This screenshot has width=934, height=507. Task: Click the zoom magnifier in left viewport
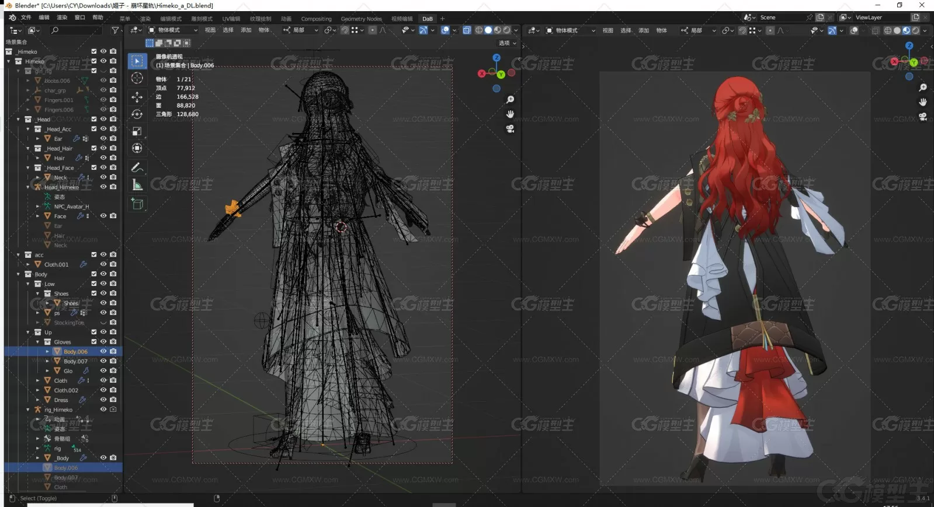(510, 100)
